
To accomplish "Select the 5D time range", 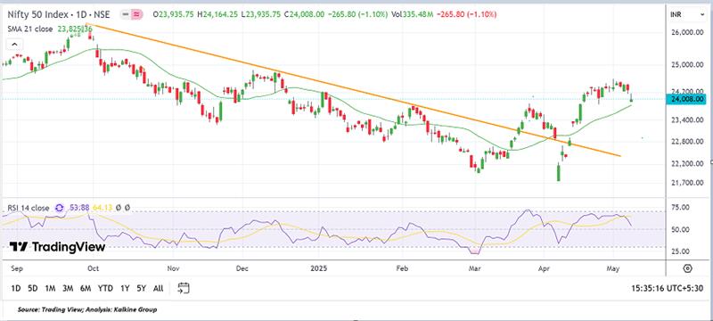I will click(x=32, y=288).
